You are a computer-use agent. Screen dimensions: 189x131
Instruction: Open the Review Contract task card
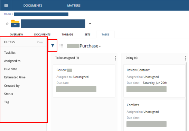[x=154, y=81]
